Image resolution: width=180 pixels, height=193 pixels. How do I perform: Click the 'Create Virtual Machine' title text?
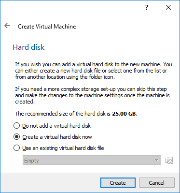tap(47, 27)
